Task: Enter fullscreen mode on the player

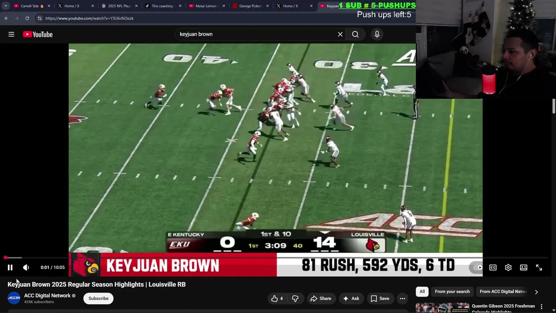Action: (539, 267)
